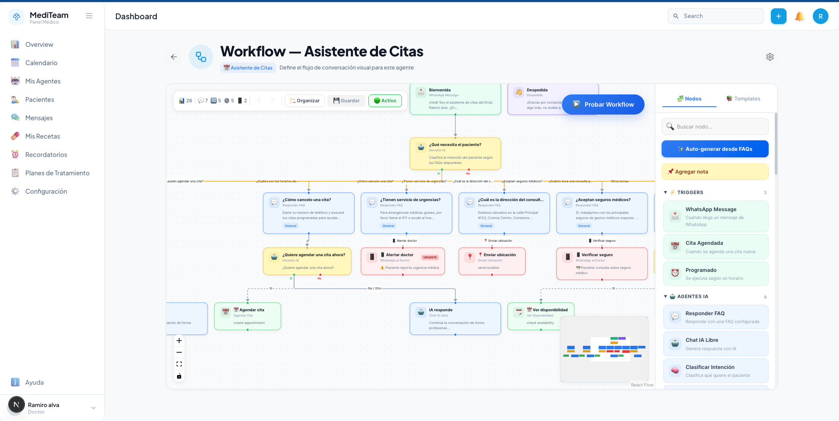Click the Activo status toggle
The height and width of the screenshot is (421, 839).
click(385, 101)
